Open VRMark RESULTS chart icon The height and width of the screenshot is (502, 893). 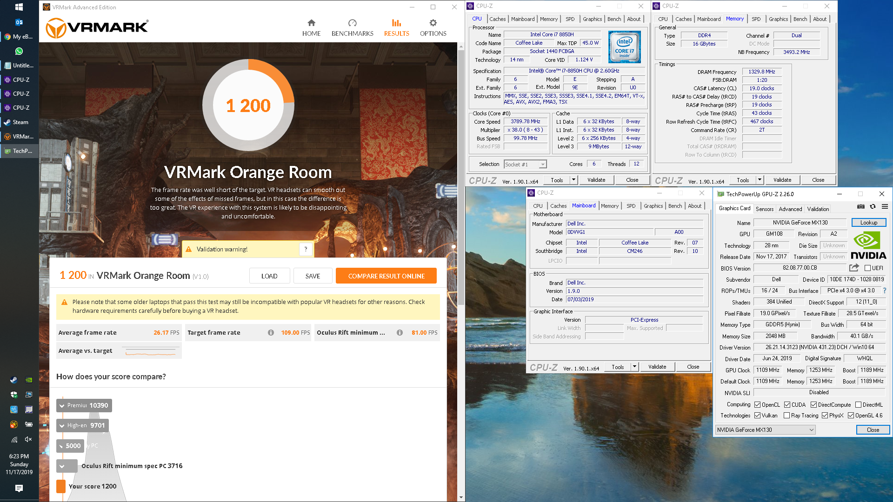point(396,23)
